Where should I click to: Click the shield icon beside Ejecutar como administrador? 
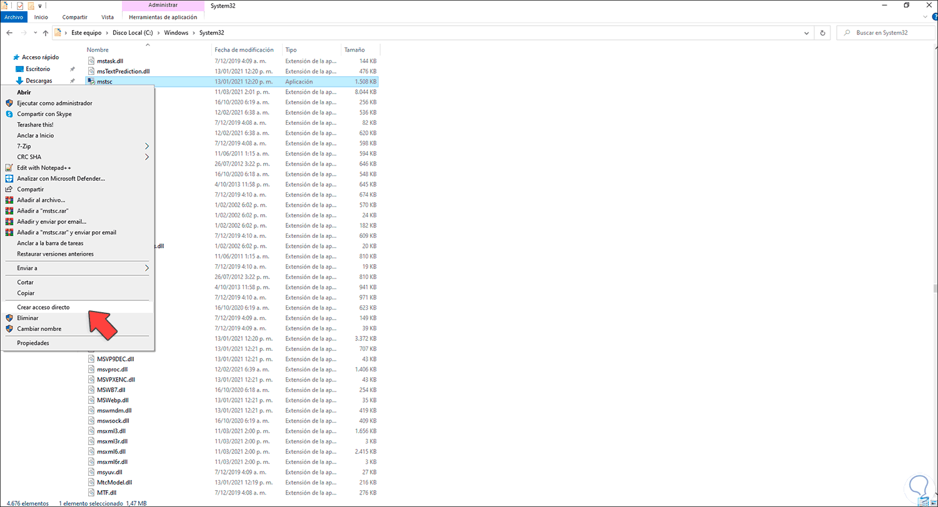click(9, 103)
